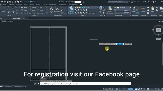Toggle 2D object snap in status bar

131,89
